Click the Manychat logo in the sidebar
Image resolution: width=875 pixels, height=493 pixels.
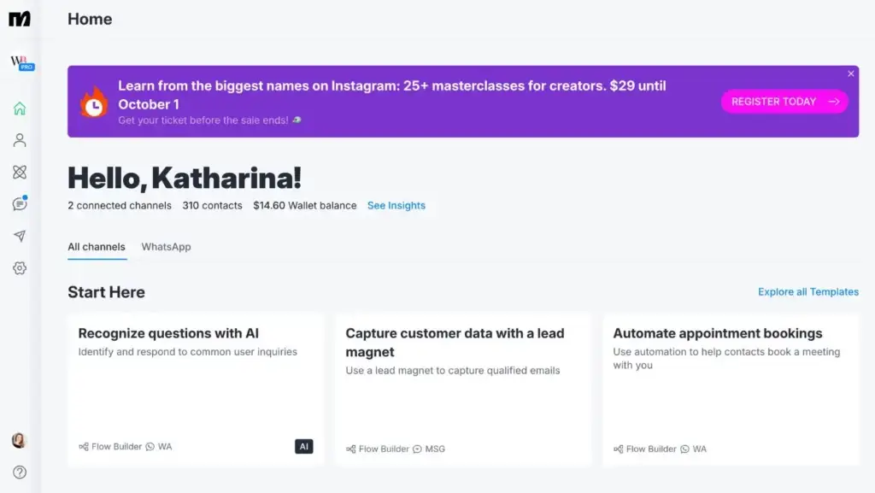point(20,19)
